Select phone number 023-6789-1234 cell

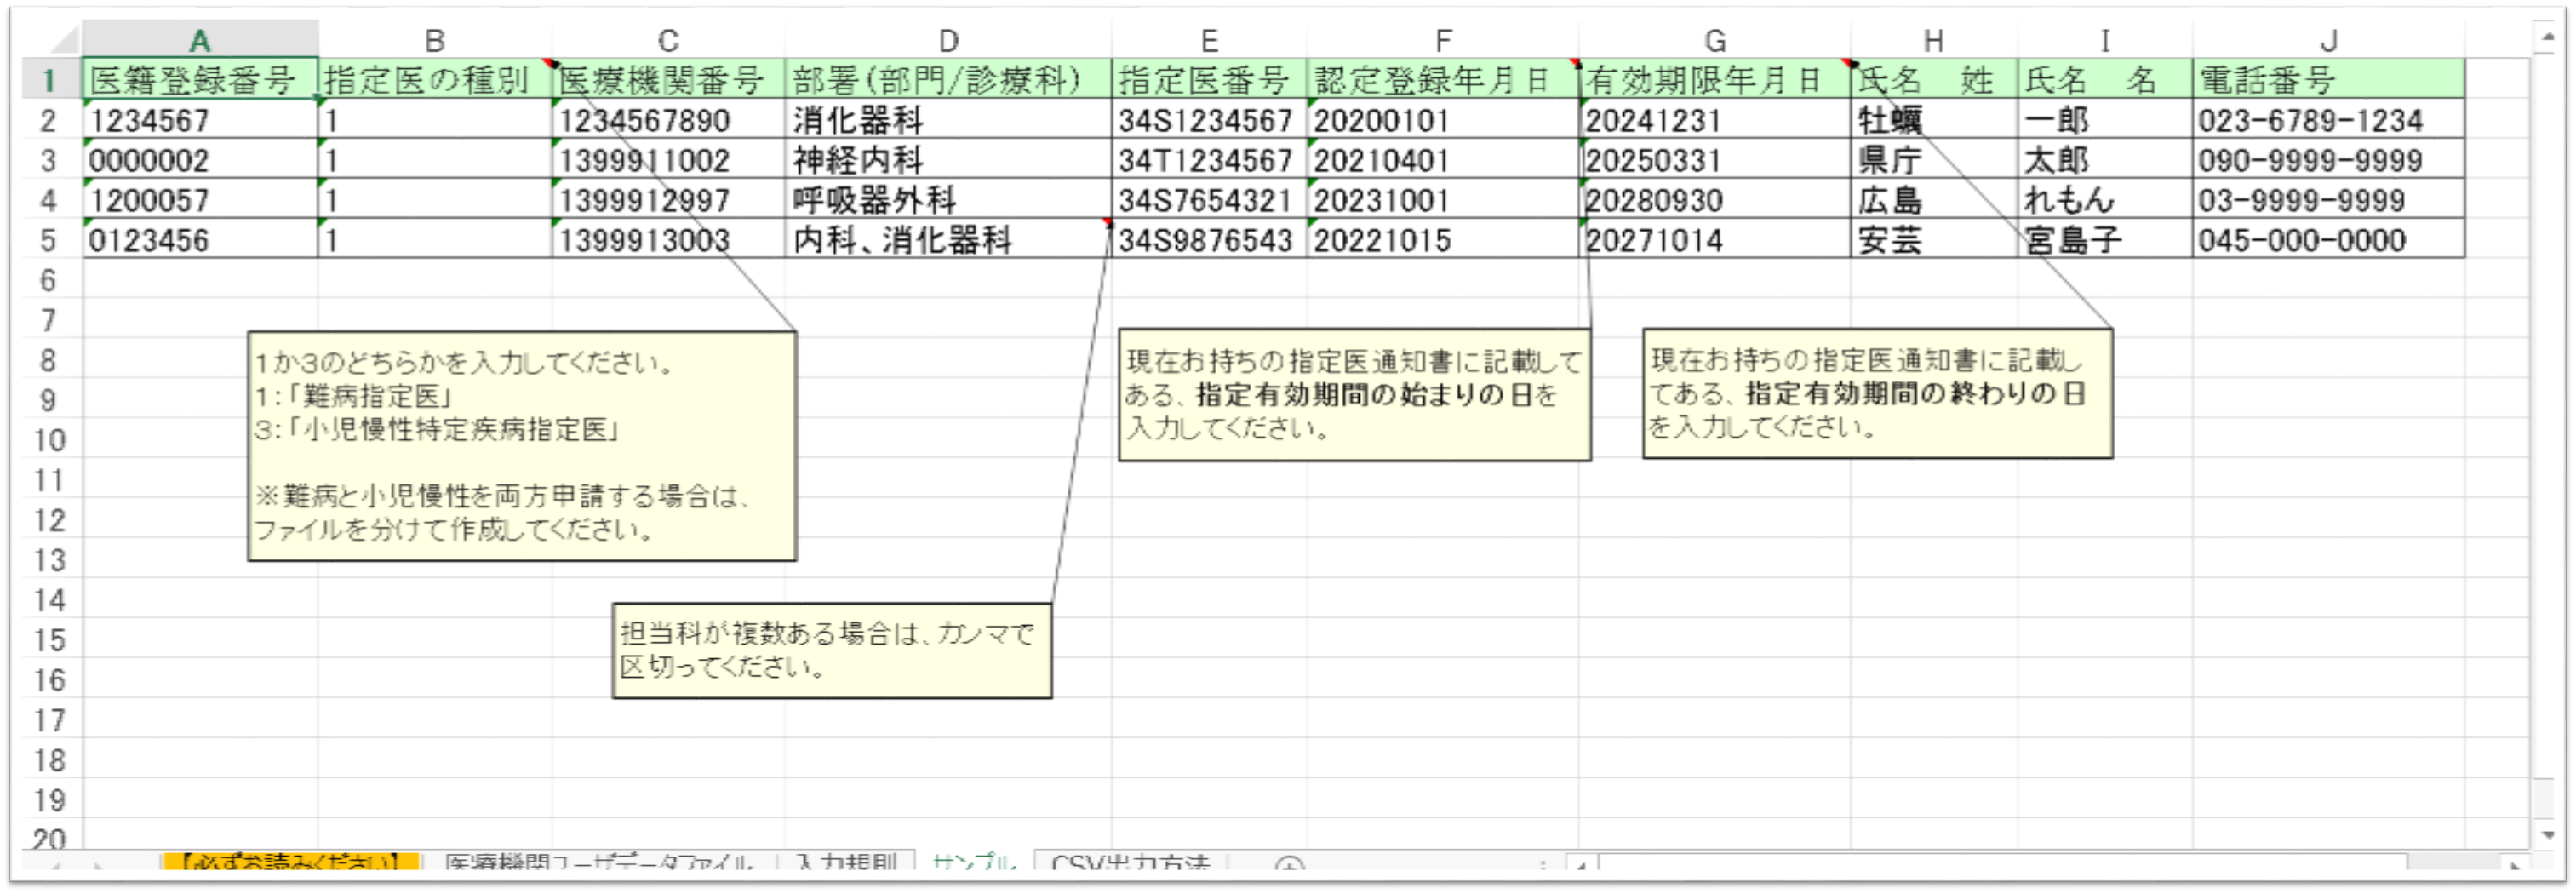[2328, 119]
